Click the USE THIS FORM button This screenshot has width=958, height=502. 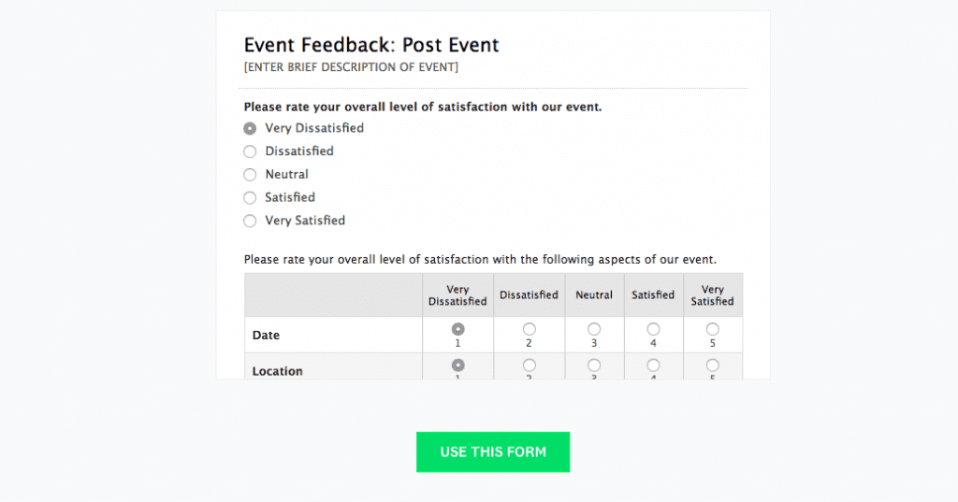493,452
